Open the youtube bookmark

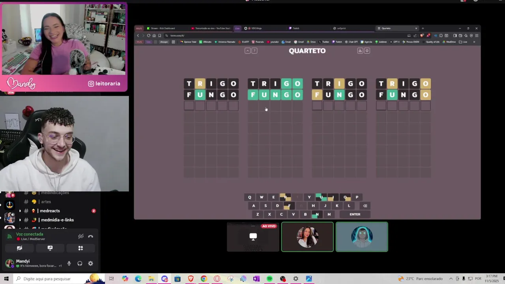(273, 42)
